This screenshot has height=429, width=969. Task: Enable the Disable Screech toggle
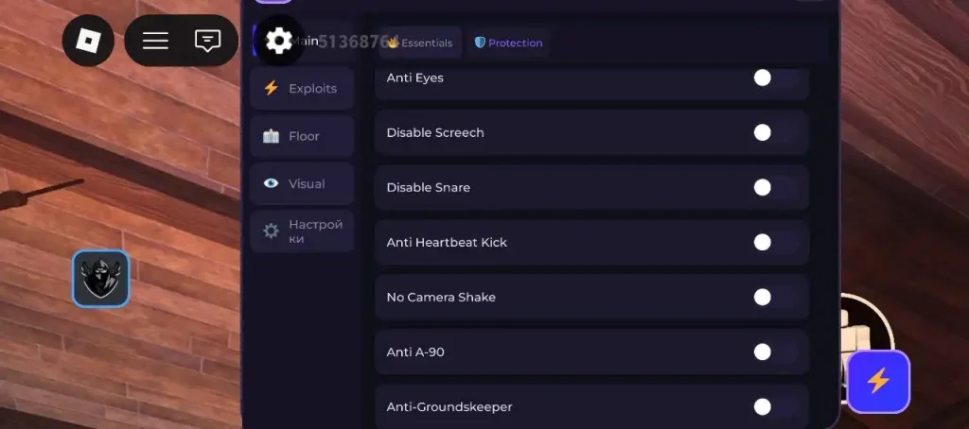coord(776,132)
